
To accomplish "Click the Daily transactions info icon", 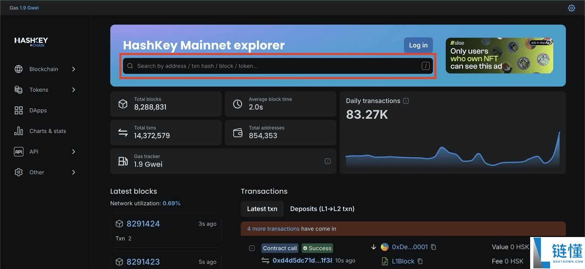I will [x=406, y=101].
